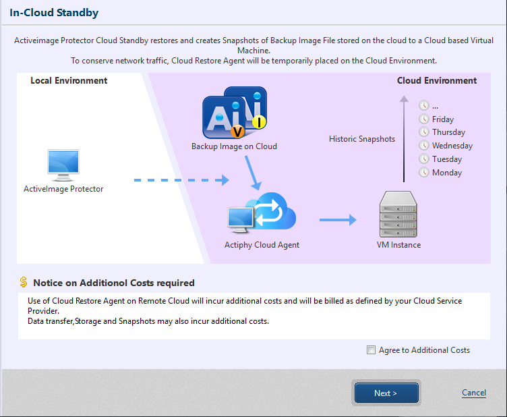Click the clock icon next to Monday

(x=424, y=173)
